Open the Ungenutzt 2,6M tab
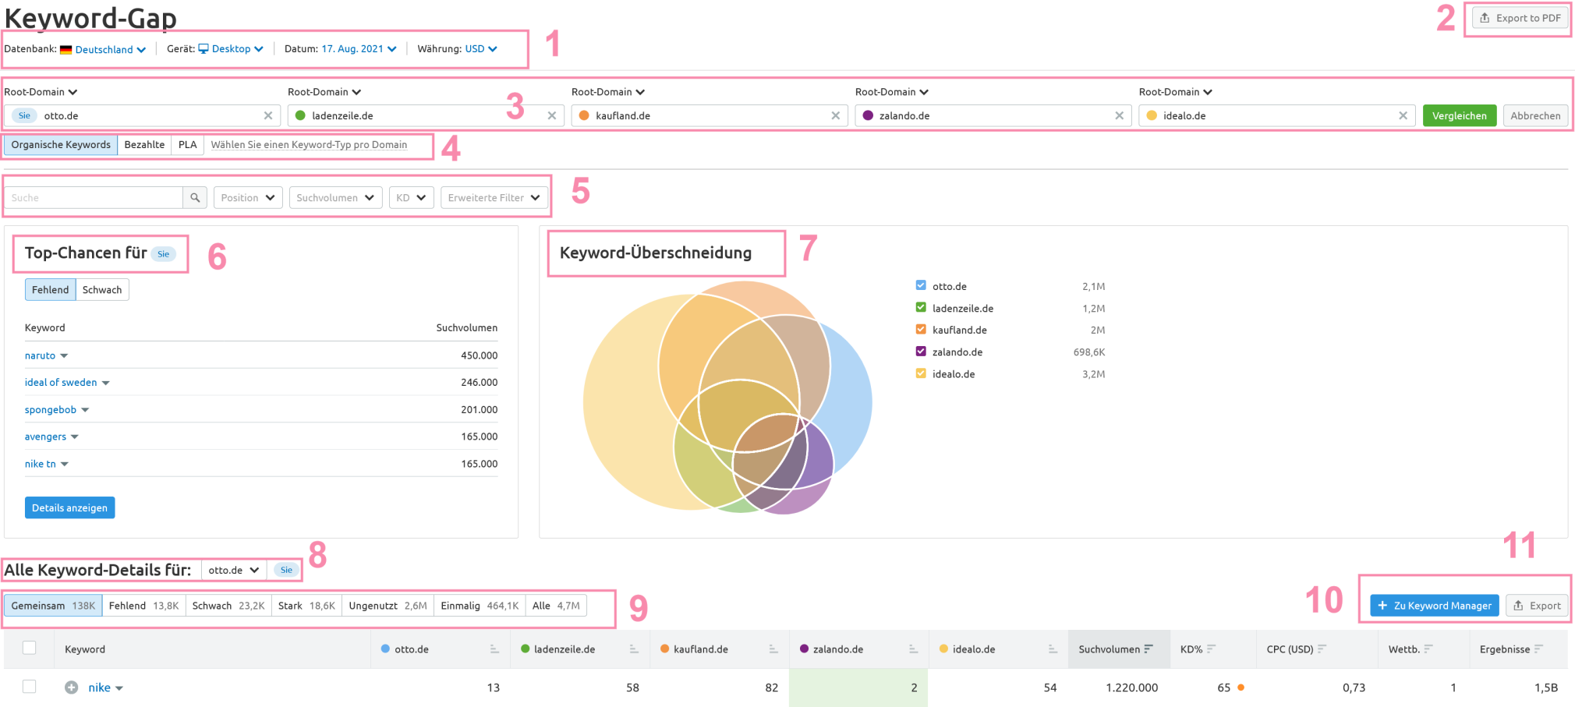 coord(388,605)
